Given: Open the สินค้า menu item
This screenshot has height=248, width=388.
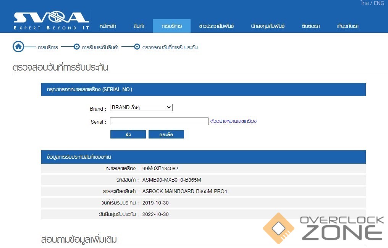Looking at the screenshot, I should coord(139,26).
